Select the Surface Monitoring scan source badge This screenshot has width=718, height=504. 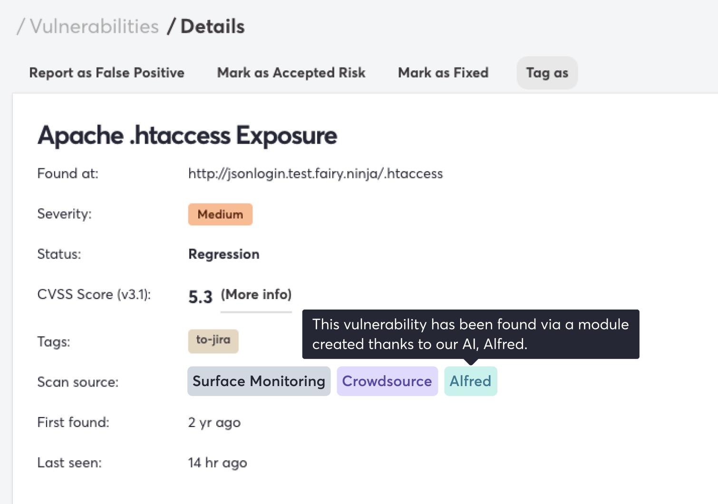(259, 381)
